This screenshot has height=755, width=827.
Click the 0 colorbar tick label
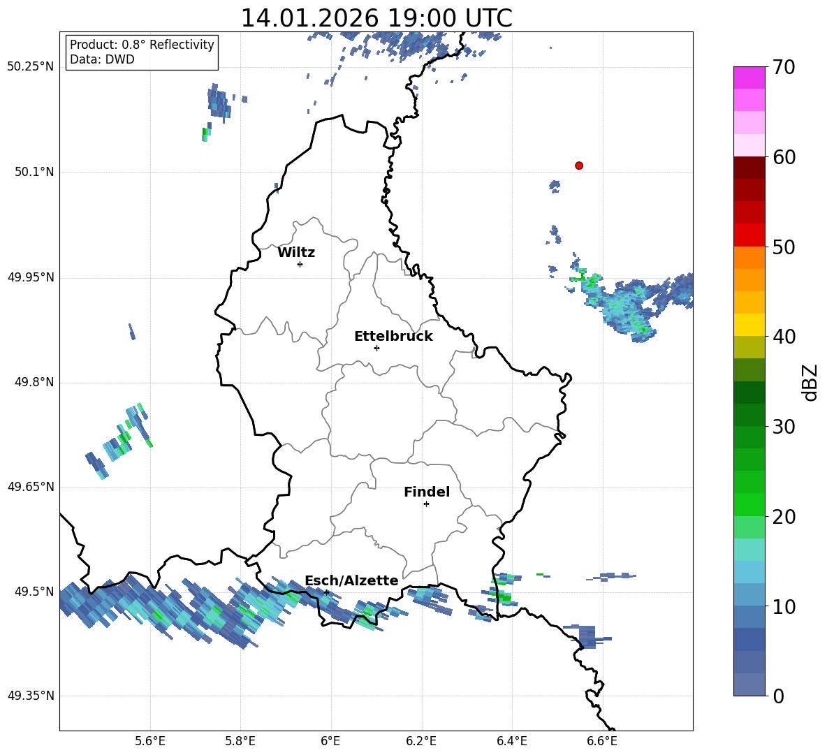(x=778, y=696)
